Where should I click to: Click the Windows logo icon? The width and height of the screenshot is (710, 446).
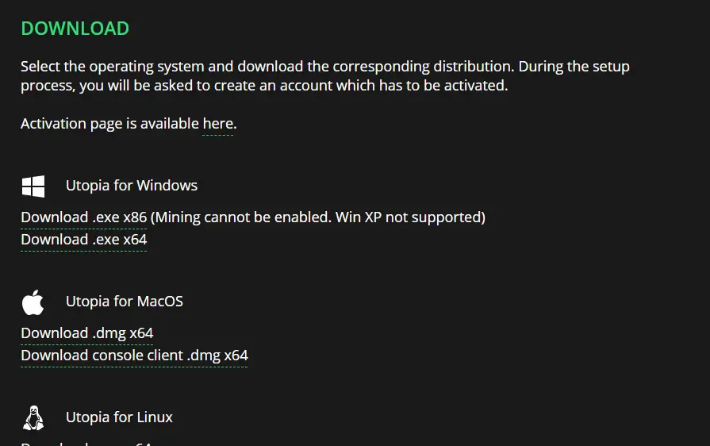click(33, 186)
